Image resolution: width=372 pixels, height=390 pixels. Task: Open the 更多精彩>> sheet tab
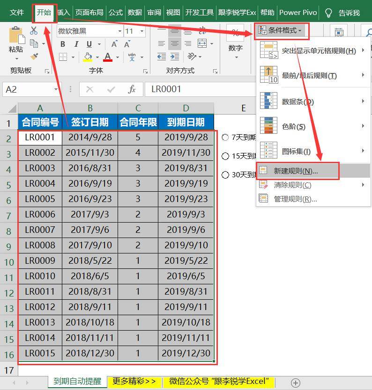[134, 382]
